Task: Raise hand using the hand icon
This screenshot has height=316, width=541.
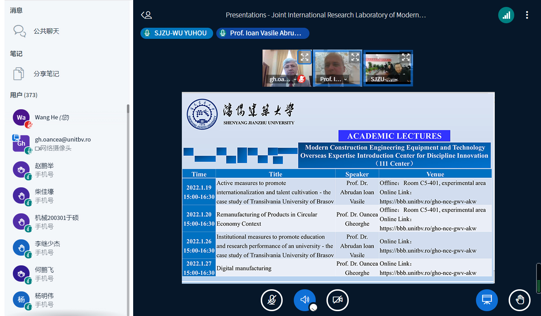Action: (519, 300)
